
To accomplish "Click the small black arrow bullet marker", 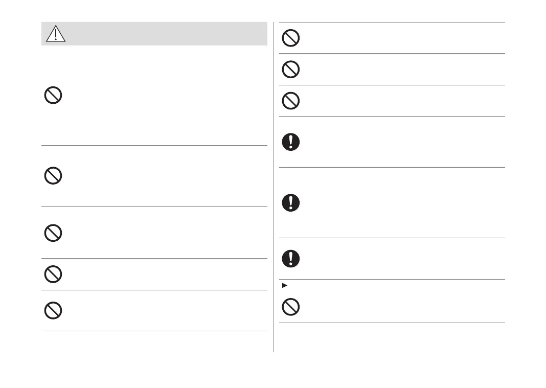I will 284,285.
